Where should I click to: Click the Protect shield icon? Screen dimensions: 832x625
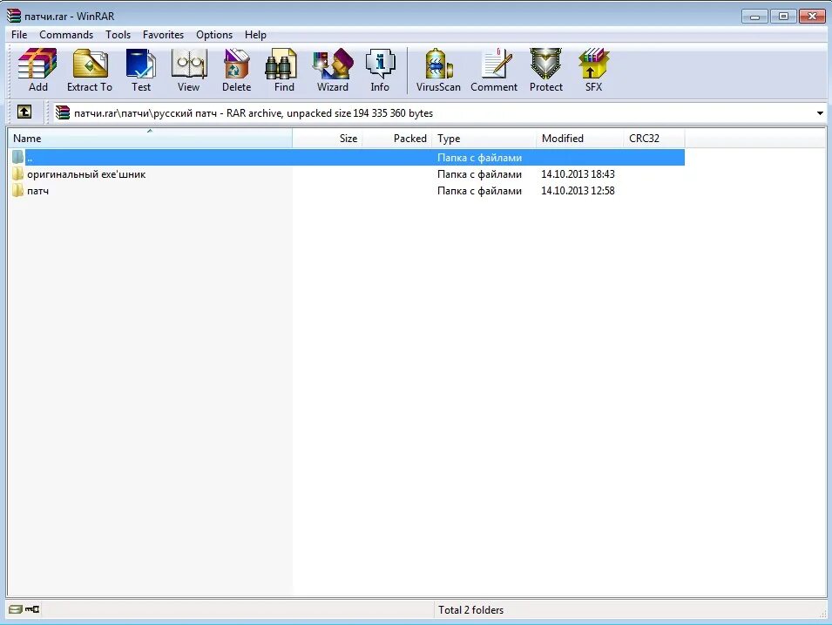click(546, 70)
